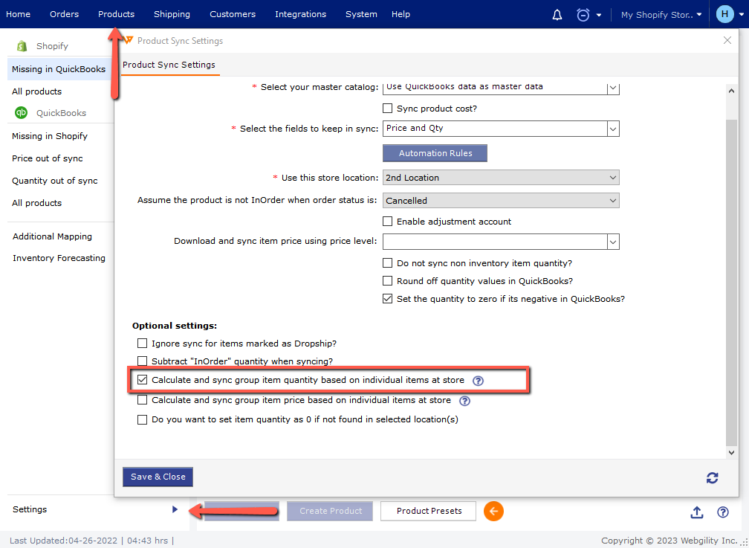Select All products under Shopify

tap(37, 91)
